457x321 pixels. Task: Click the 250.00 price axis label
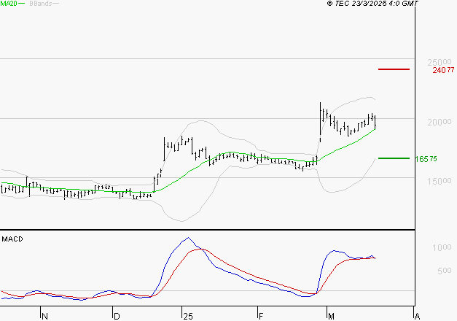[x=440, y=62]
